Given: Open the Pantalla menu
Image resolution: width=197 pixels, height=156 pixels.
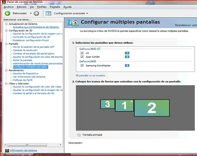Looking at the screenshot, I should [x=55, y=7].
